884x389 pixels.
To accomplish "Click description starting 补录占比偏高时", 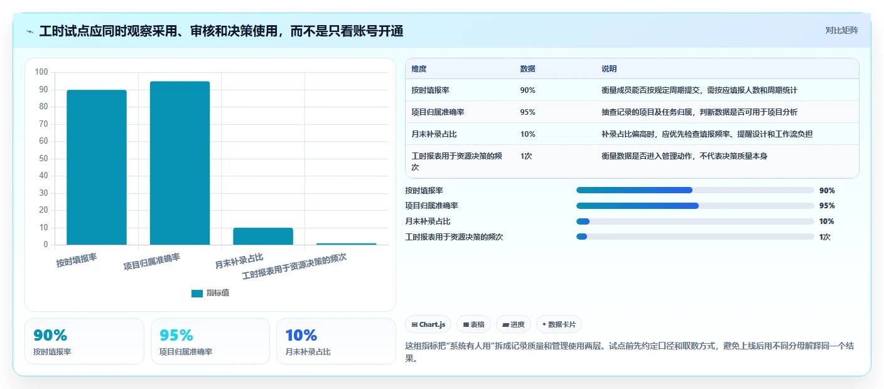I will click(707, 134).
